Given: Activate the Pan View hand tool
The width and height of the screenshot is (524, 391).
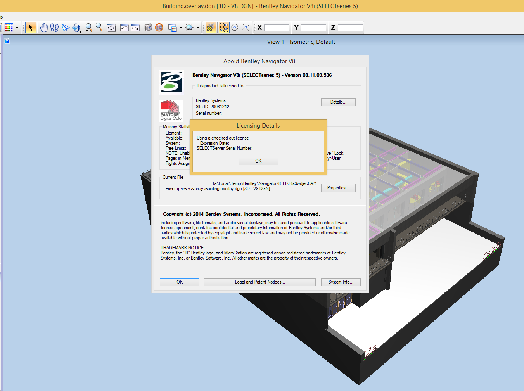Looking at the screenshot, I should [x=44, y=28].
